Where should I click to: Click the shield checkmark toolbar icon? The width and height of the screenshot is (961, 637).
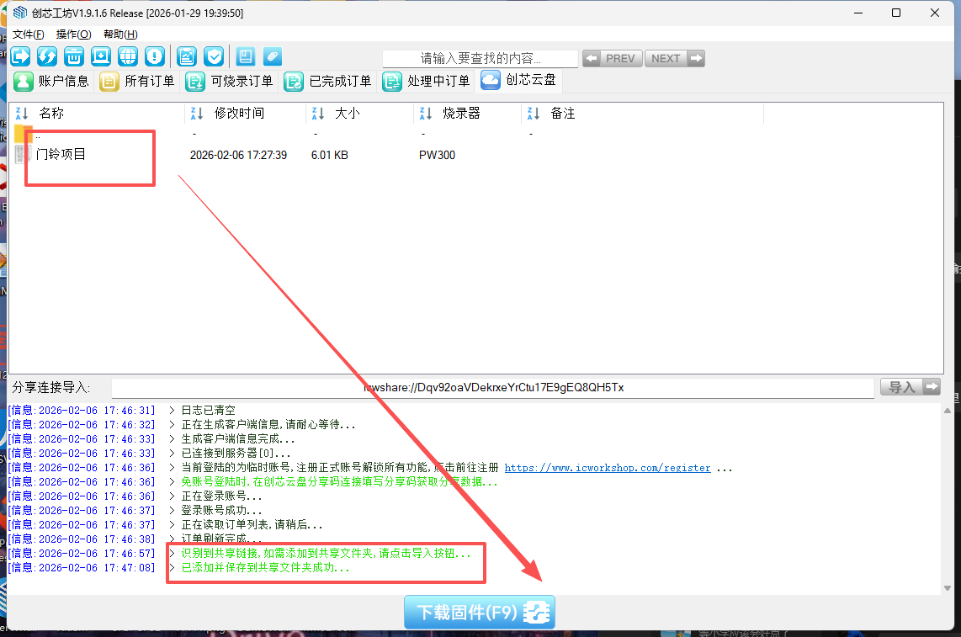(214, 56)
